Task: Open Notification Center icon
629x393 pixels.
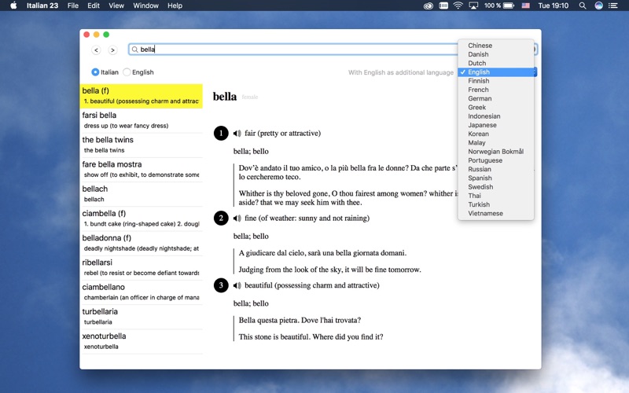Action: coord(613,6)
